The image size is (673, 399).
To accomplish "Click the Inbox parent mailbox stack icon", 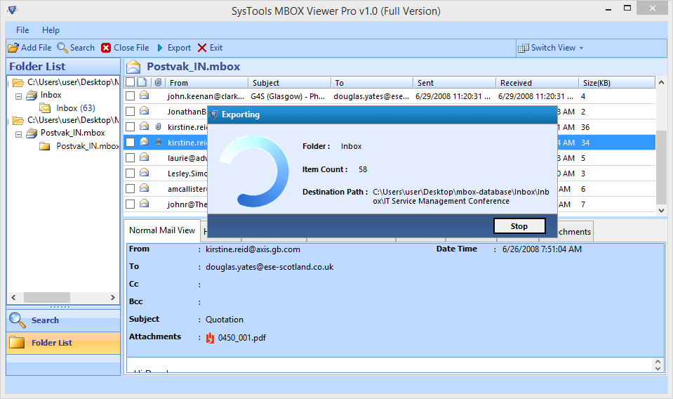I will 32,96.
